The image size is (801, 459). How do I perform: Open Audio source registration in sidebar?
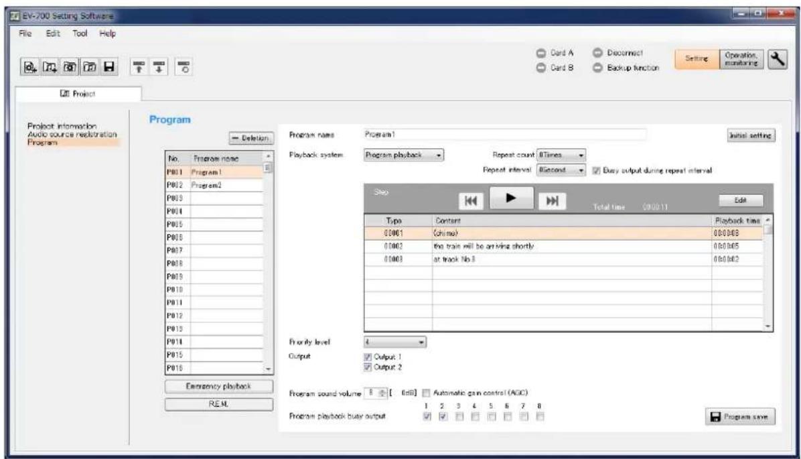coord(72,134)
